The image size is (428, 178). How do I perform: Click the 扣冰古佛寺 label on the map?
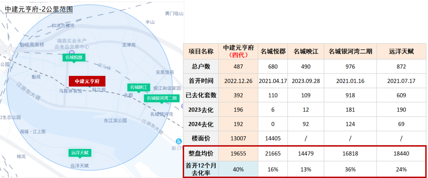click(x=63, y=26)
